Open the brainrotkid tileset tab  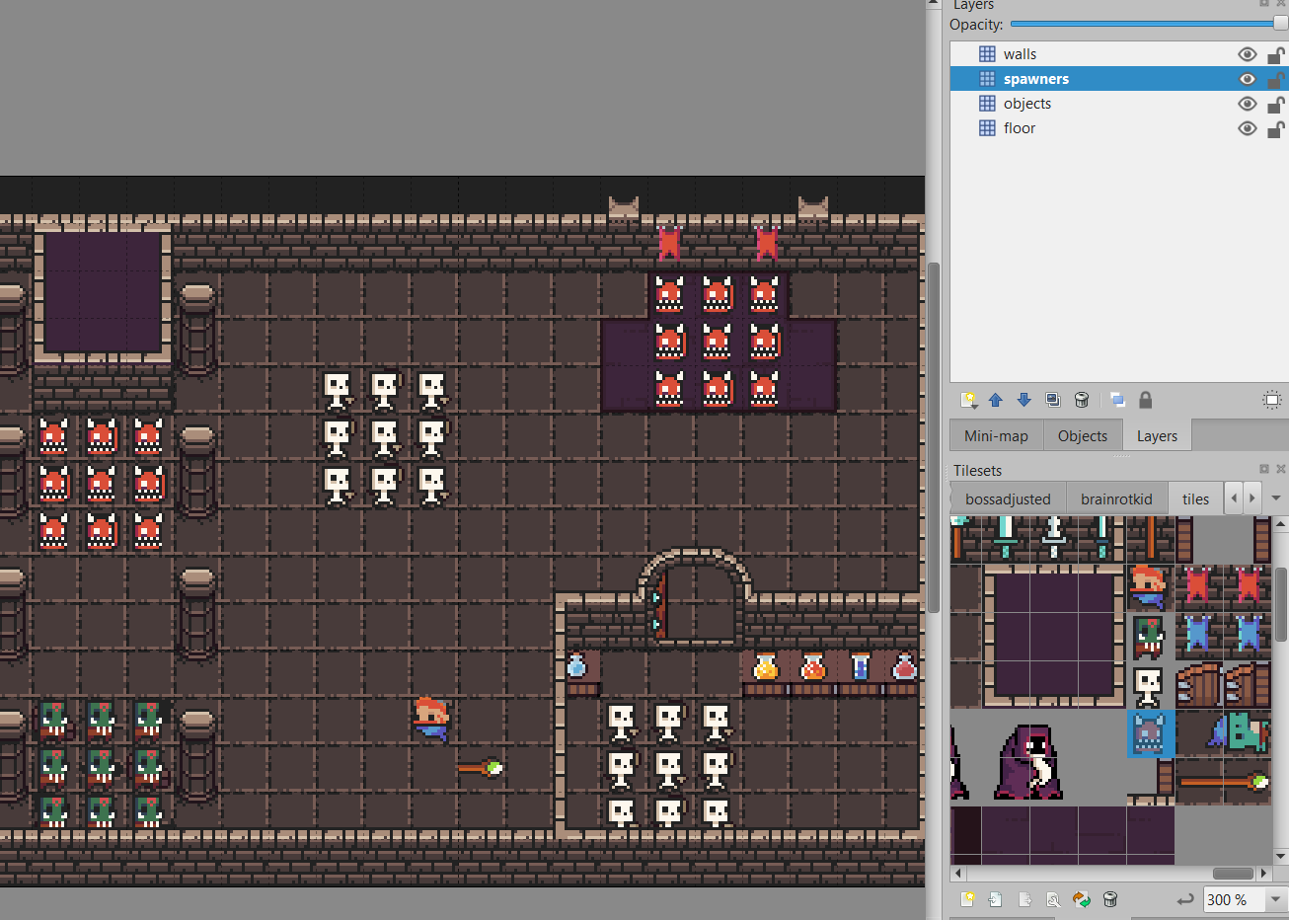(1116, 499)
